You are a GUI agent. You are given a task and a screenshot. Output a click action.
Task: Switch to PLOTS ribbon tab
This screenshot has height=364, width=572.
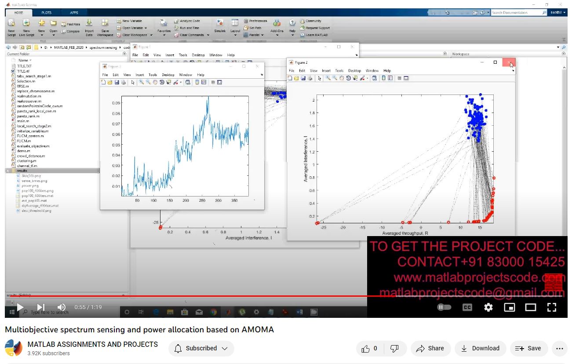[46, 13]
